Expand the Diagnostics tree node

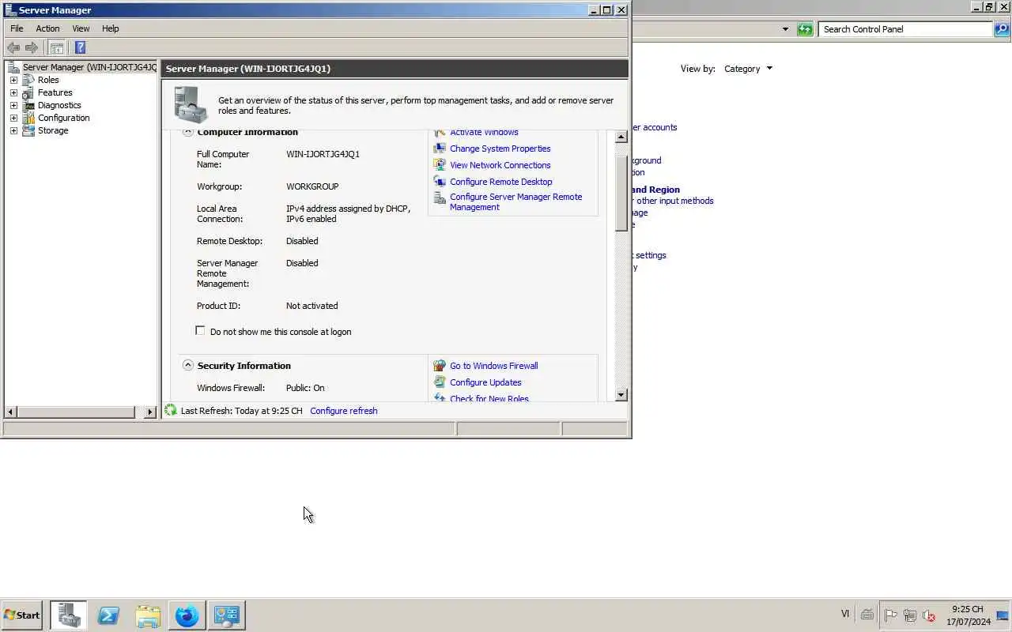13,105
